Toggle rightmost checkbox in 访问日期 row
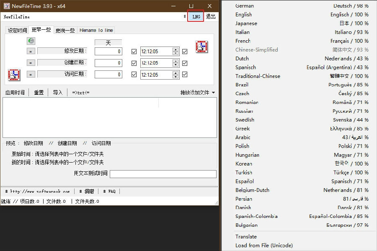The height and width of the screenshot is (251, 377). click(185, 75)
